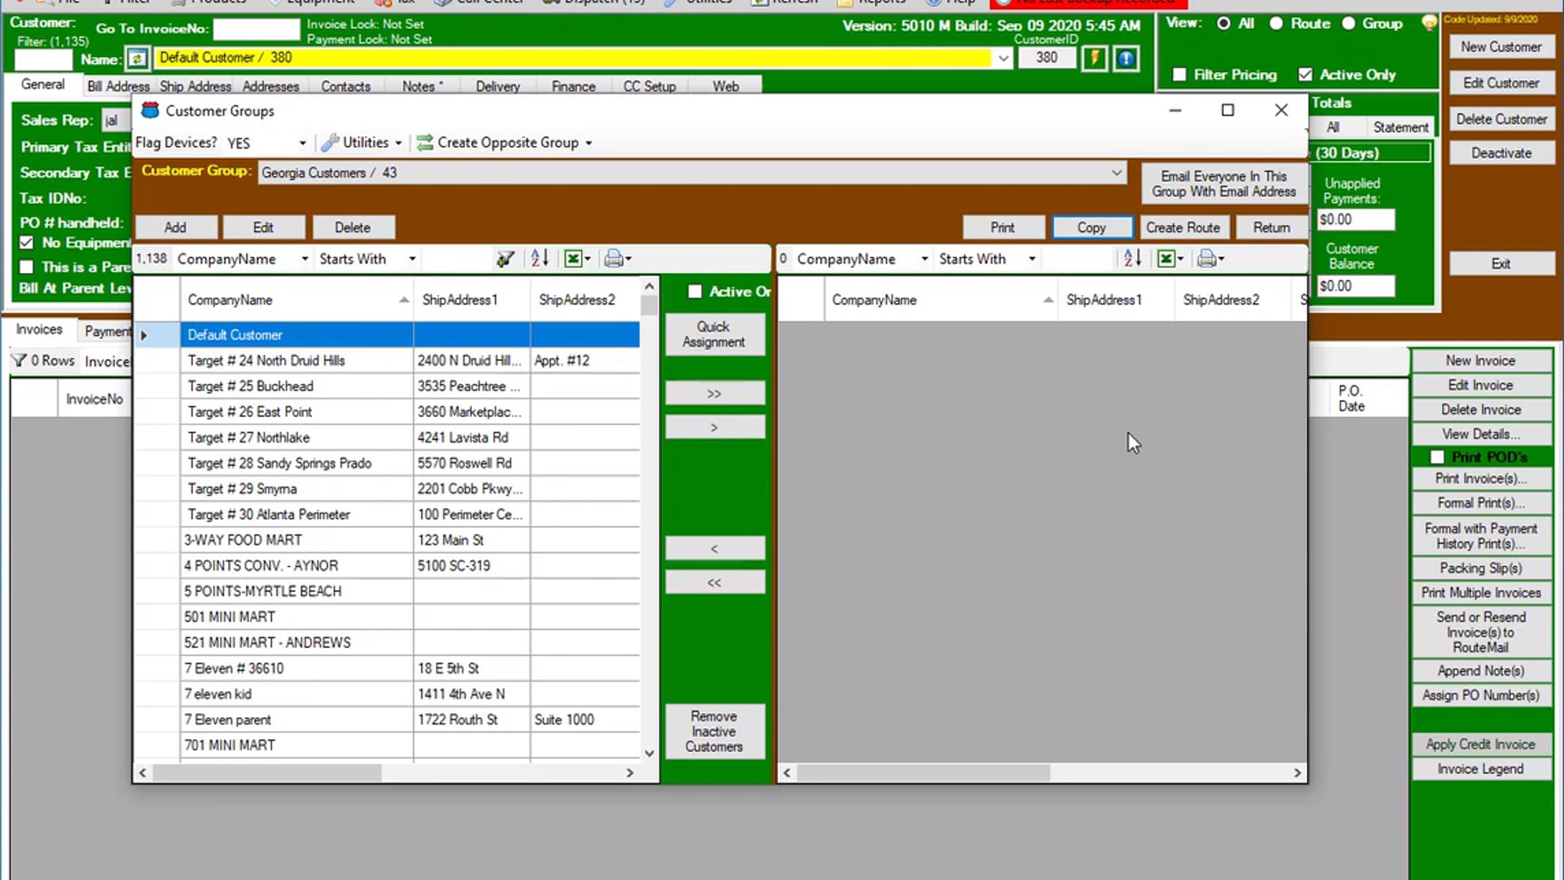Toggle the Print POD's checkbox
Screen dimensions: 1564x880
[1437, 457]
